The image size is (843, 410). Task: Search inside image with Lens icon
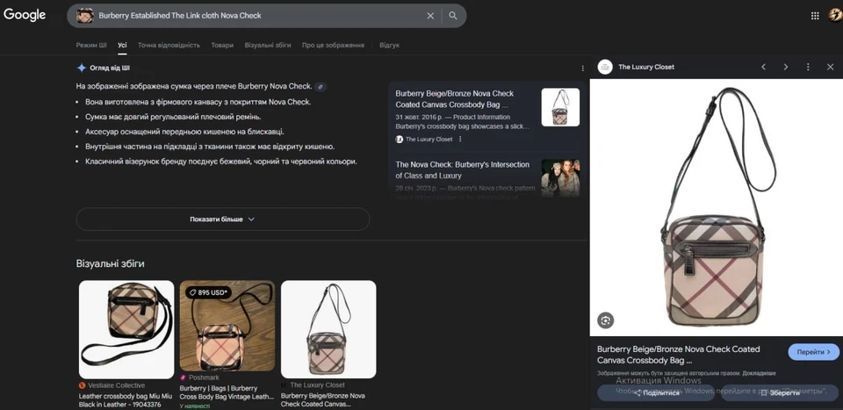605,320
